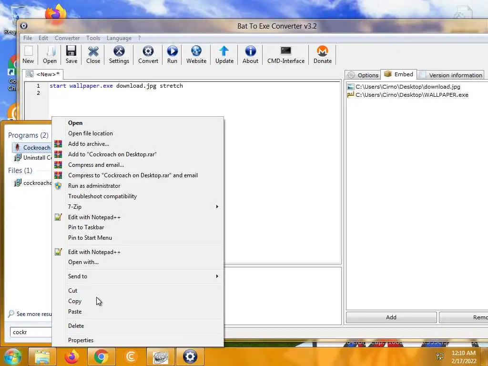Select embedded file WALLPAPER.exe
The height and width of the screenshot is (366, 488).
click(408, 95)
